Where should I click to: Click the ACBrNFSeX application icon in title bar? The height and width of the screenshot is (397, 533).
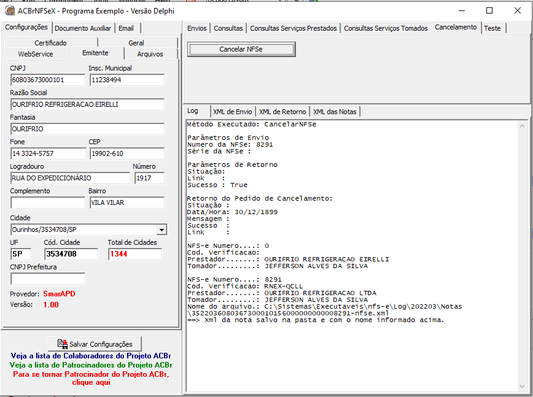coord(10,11)
